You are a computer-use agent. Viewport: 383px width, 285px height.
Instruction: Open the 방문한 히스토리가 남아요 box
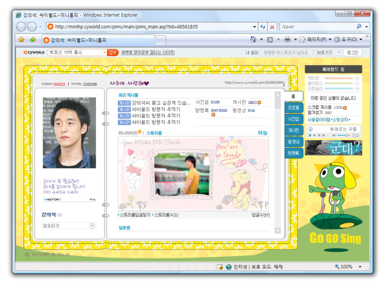286,52
